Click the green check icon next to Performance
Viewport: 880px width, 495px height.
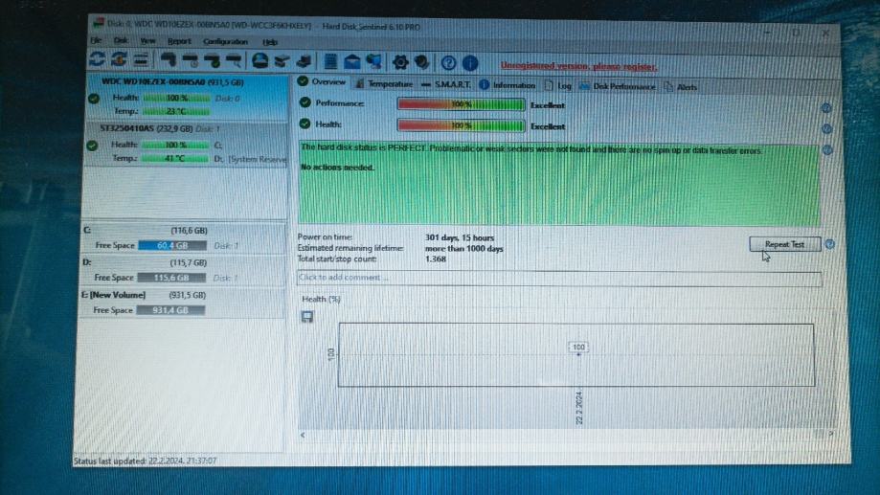click(x=305, y=102)
